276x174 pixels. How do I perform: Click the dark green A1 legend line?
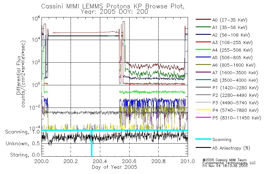tap(203, 27)
